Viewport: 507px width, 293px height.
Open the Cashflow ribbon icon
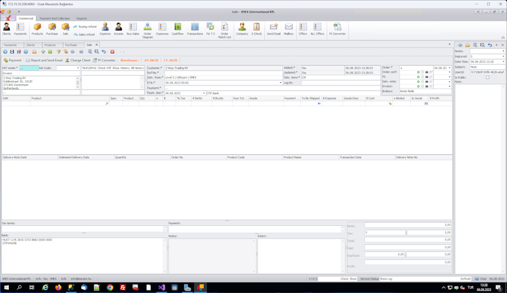point(177,29)
